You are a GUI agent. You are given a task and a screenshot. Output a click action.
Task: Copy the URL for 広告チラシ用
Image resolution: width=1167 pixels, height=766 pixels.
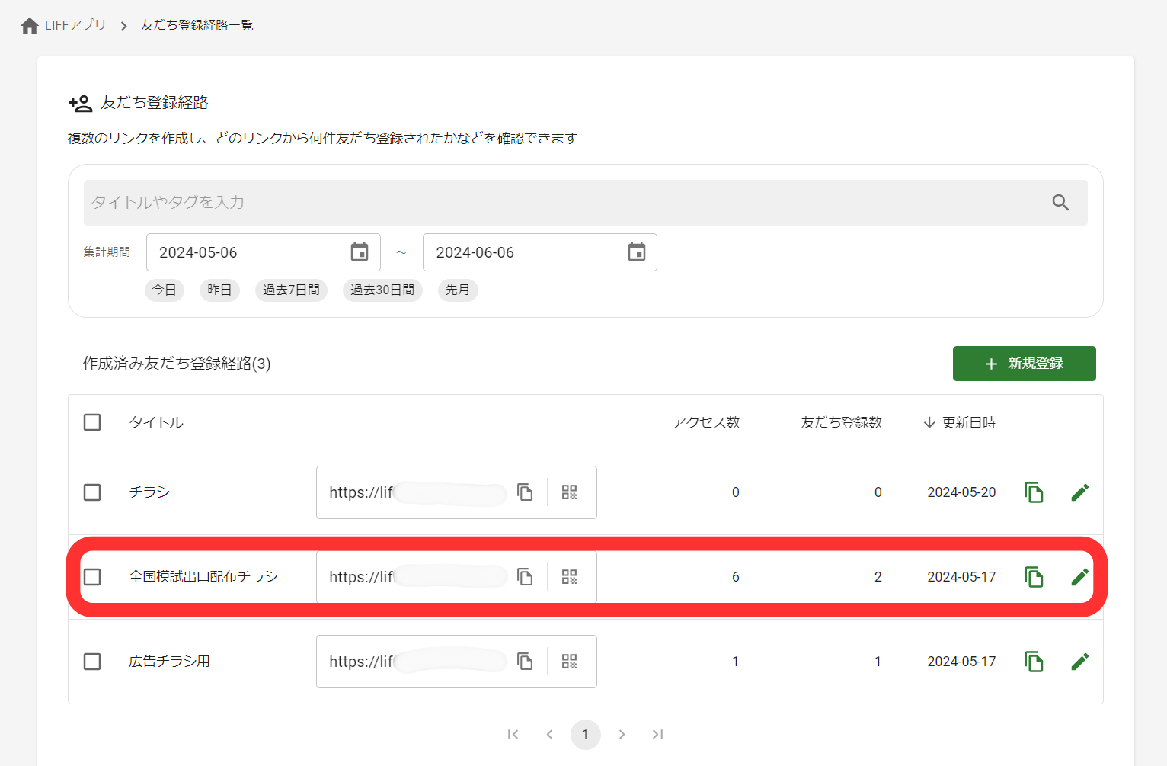[525, 662]
